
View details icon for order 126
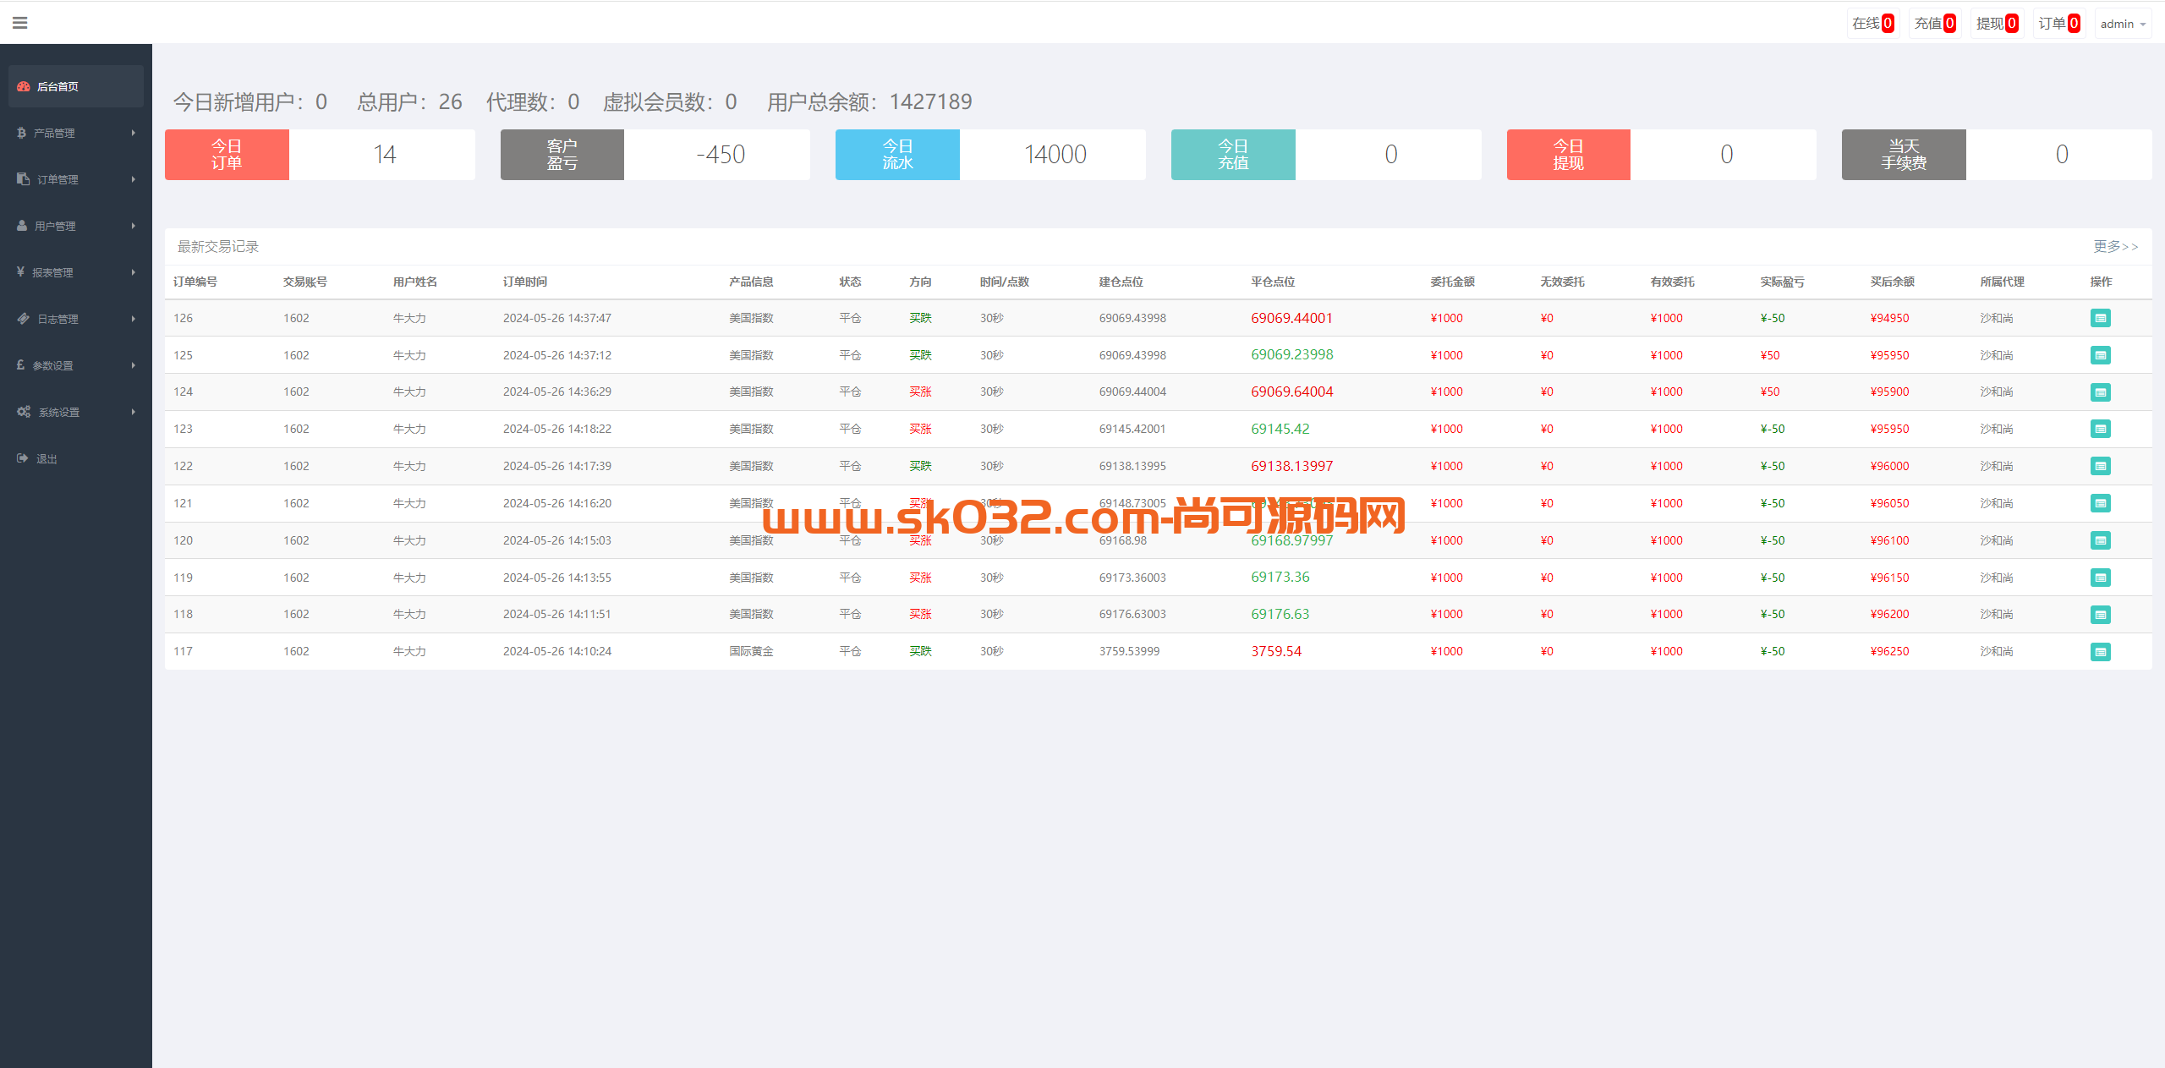[x=2100, y=318]
